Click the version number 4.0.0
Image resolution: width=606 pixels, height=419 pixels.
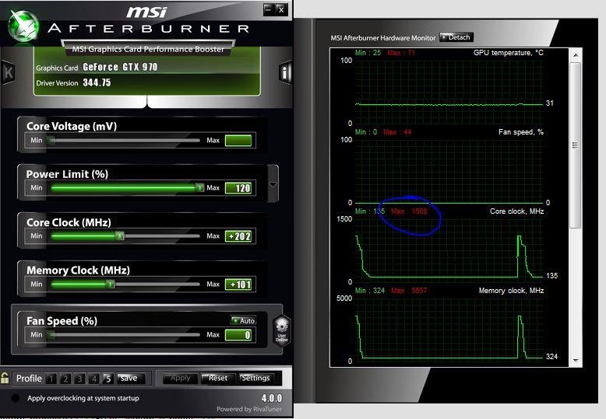(272, 398)
